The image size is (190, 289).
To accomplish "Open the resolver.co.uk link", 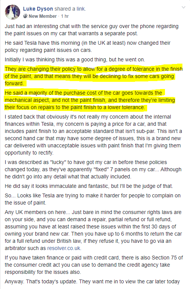I will click(64, 248).
